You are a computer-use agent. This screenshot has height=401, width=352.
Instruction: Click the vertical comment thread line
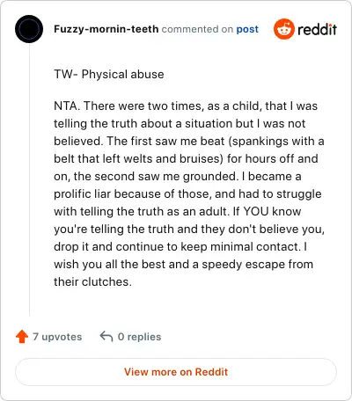click(x=29, y=179)
